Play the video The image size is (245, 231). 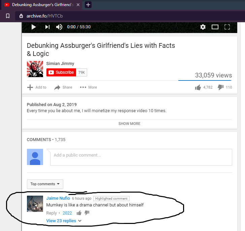click(34, 27)
